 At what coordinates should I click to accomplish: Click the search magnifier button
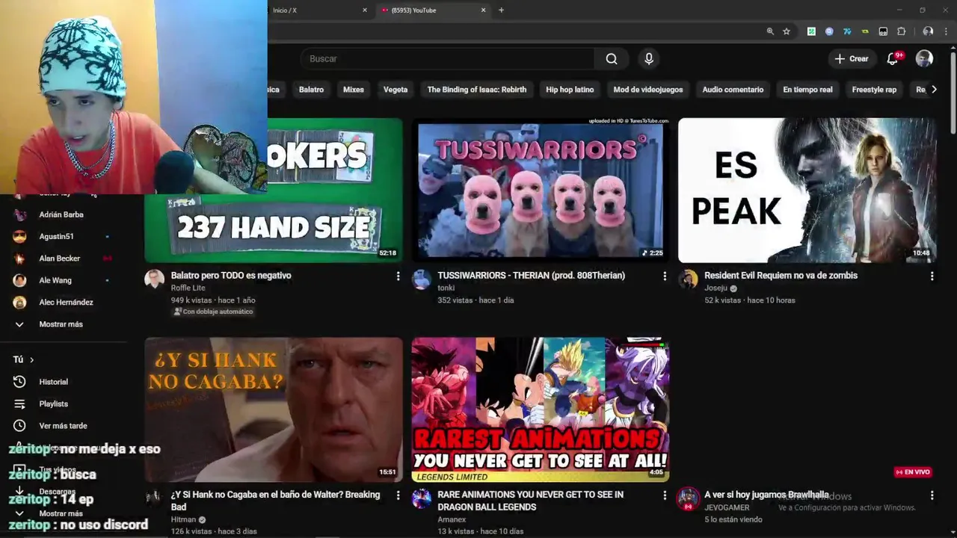[612, 59]
